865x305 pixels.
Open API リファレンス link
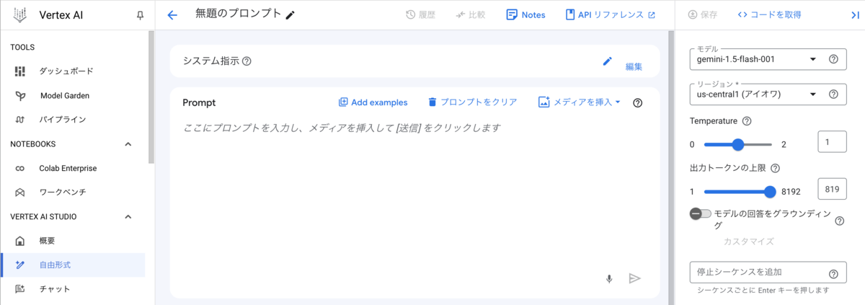coord(611,14)
